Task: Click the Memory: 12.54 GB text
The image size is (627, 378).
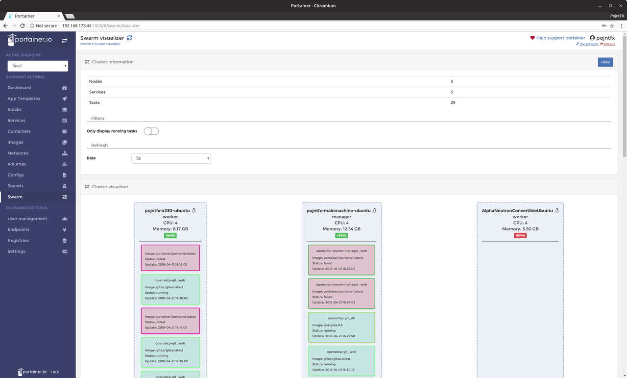Action: (x=341, y=229)
